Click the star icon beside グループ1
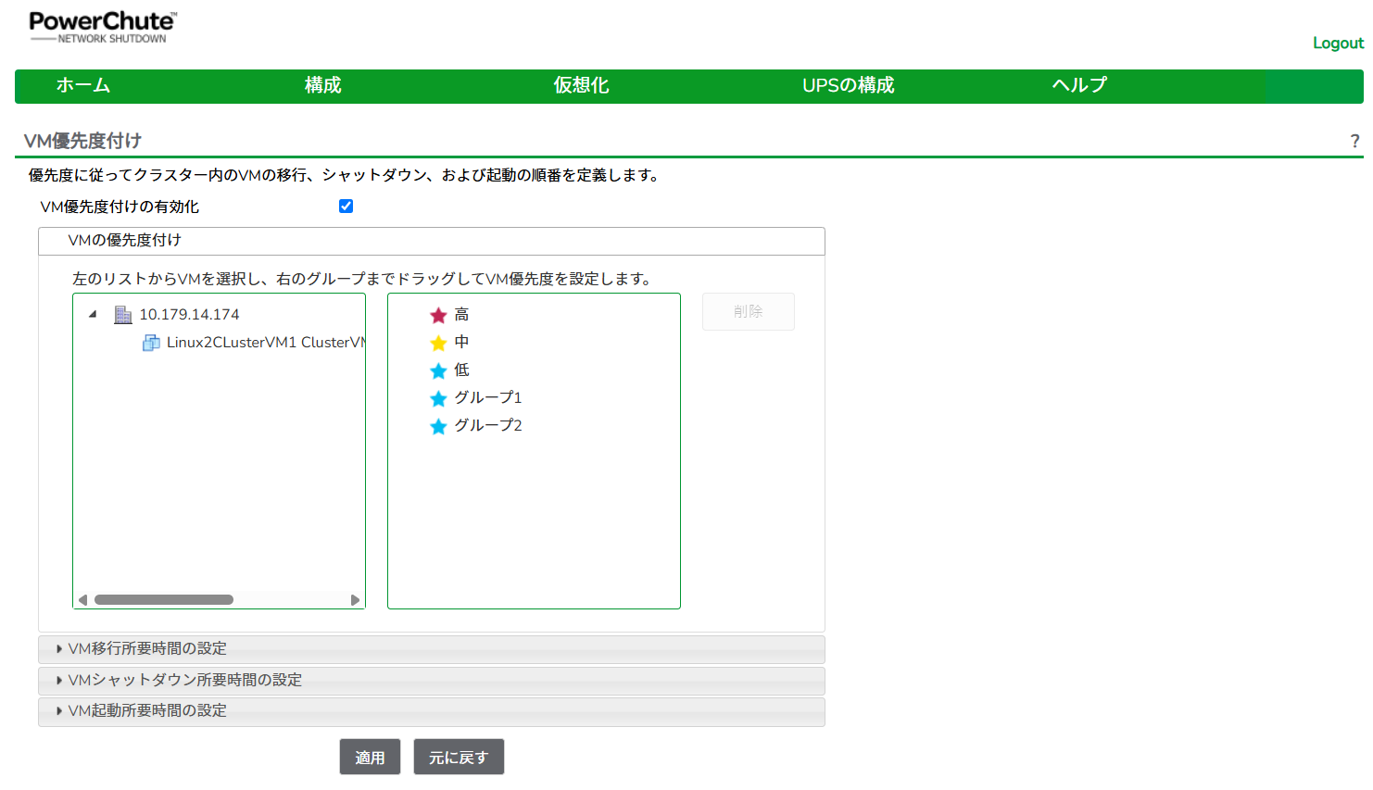Image resolution: width=1373 pixels, height=790 pixels. coord(438,398)
